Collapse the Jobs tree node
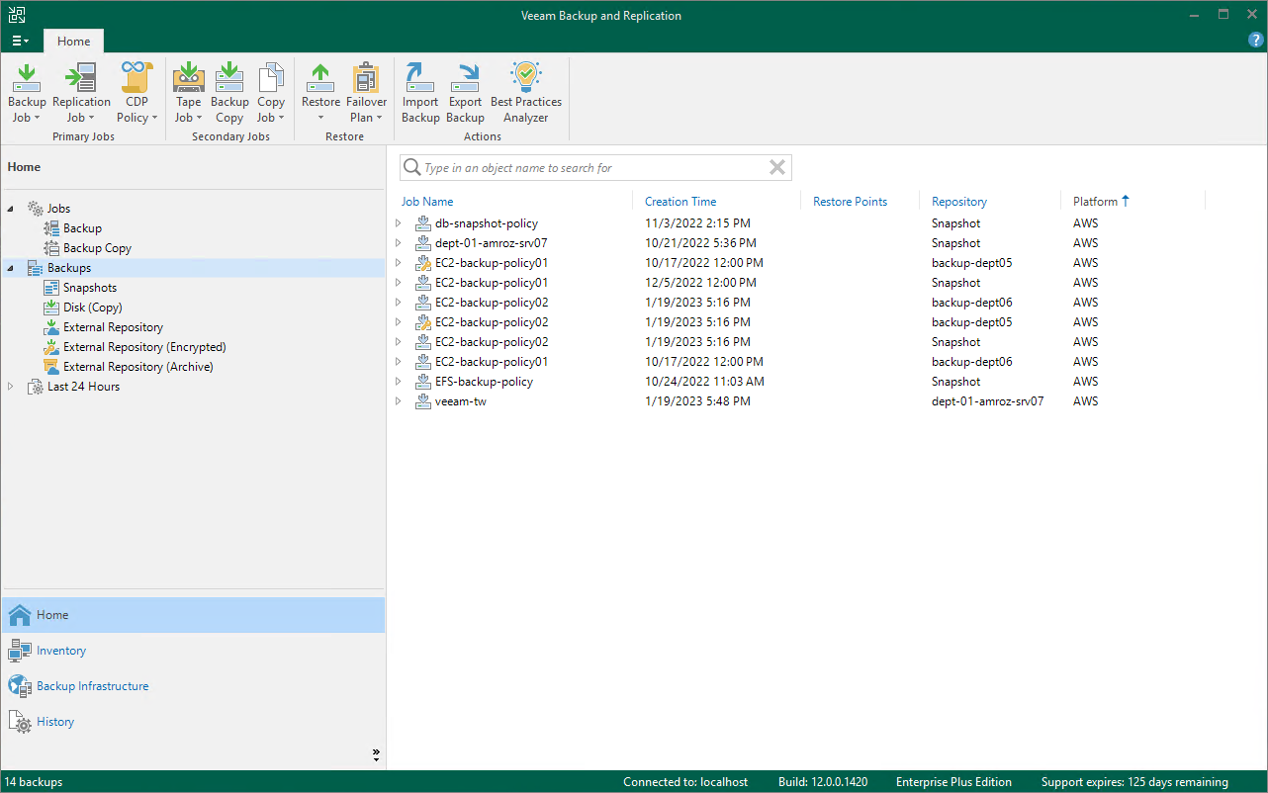The image size is (1268, 793). pos(11,209)
